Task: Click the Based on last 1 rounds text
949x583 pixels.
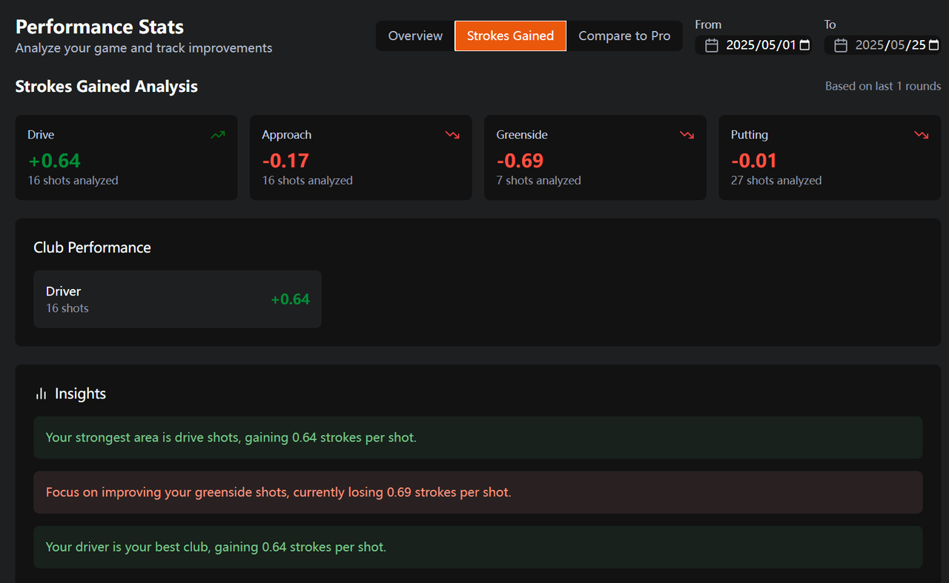Action: tap(883, 86)
